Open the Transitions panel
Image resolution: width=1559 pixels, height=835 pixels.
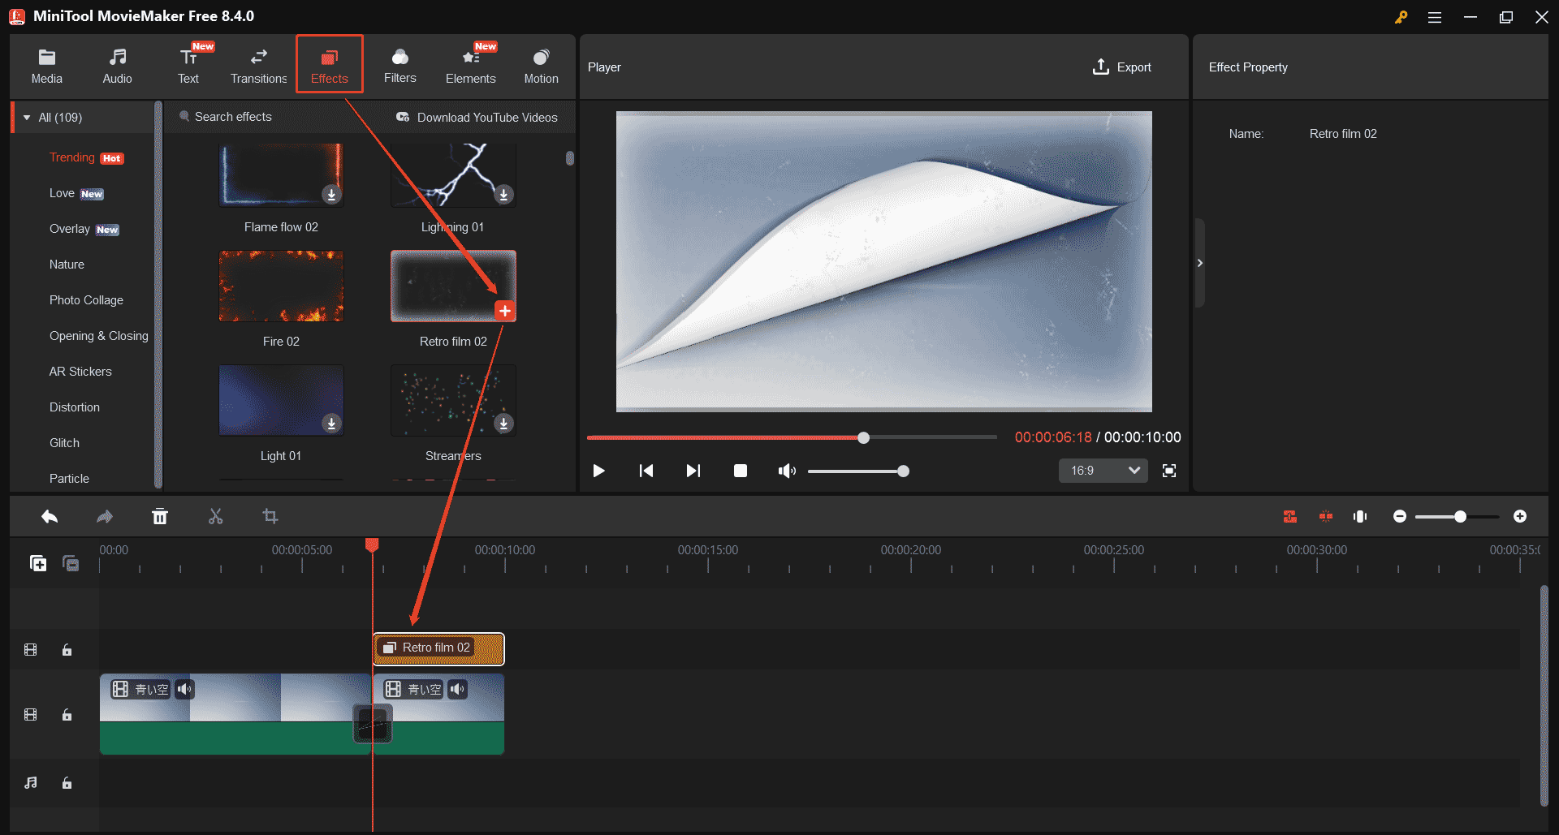258,65
